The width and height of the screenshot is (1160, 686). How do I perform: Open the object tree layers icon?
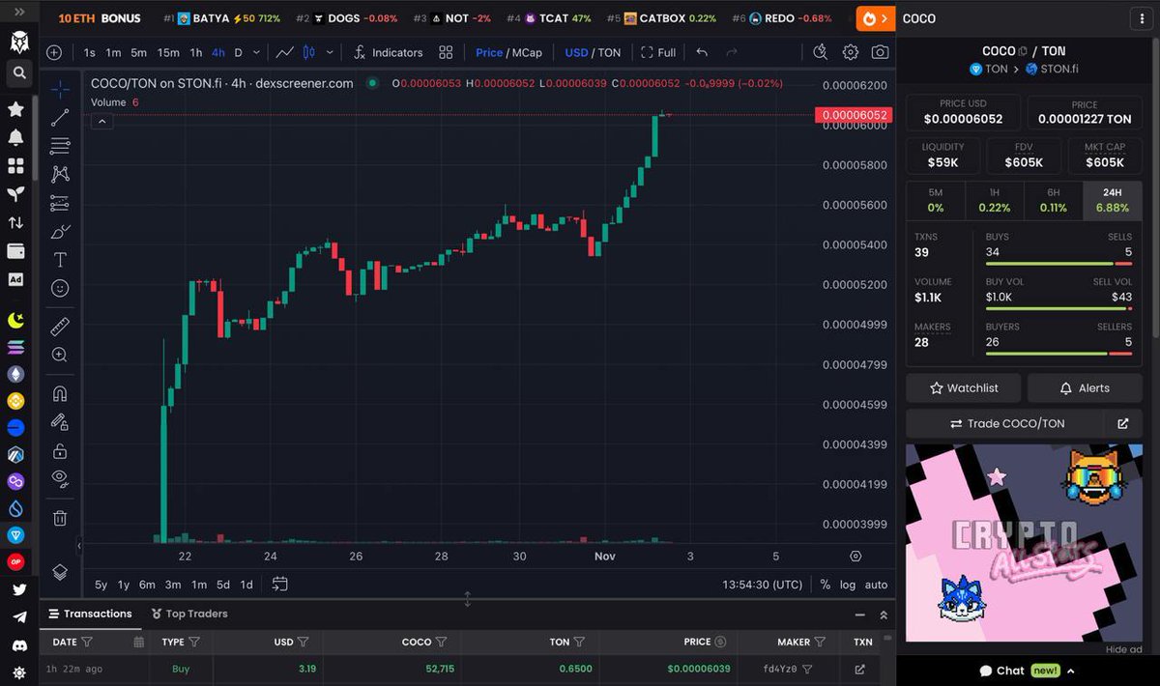(60, 572)
